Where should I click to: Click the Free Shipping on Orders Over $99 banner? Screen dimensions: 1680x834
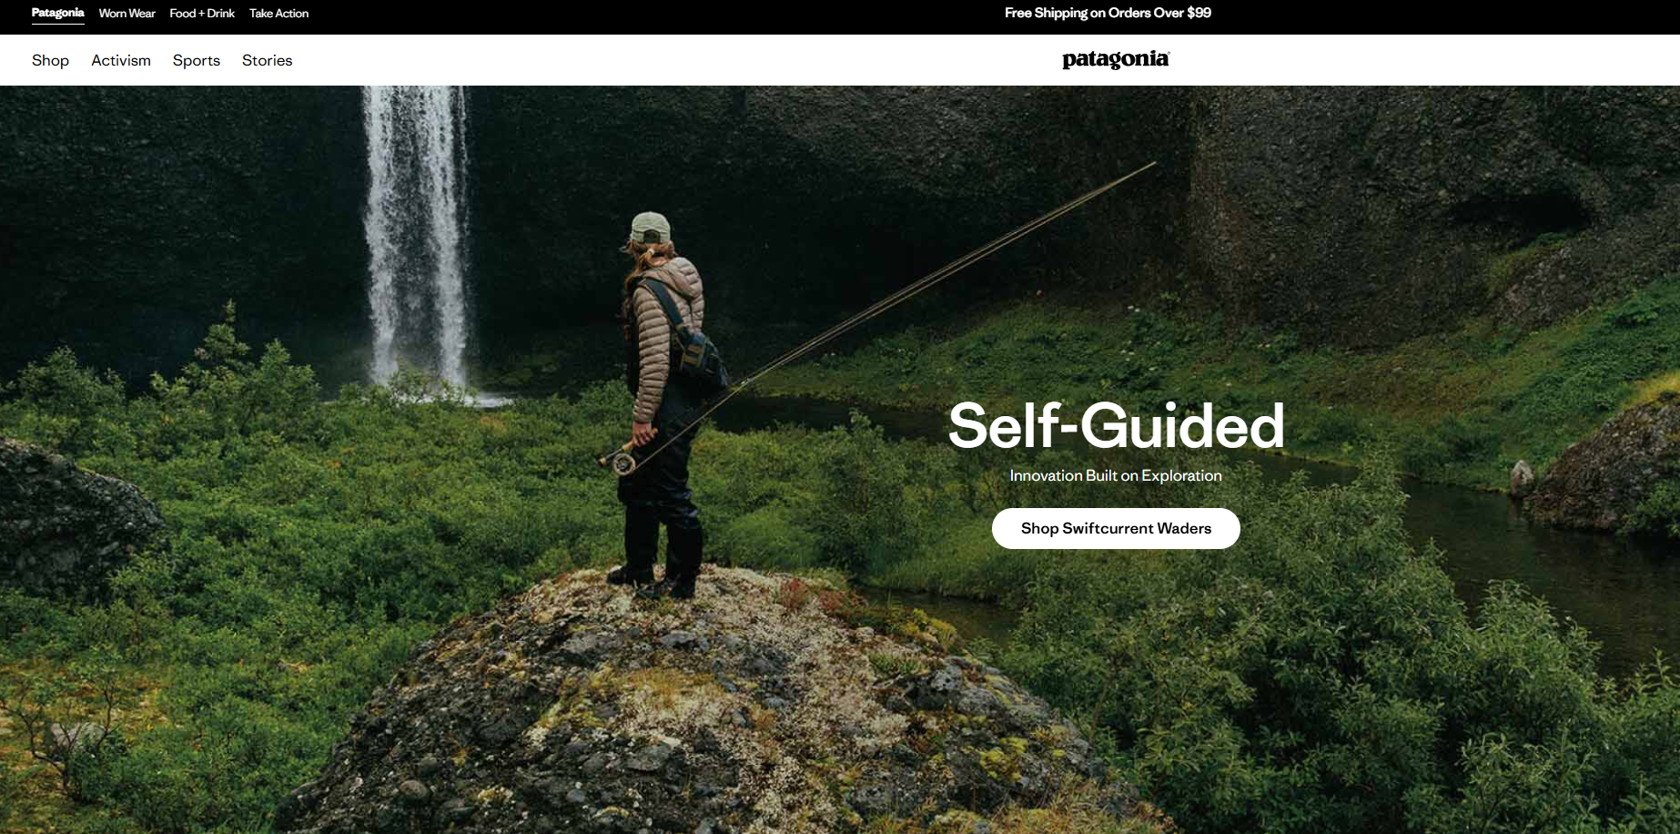point(1108,13)
